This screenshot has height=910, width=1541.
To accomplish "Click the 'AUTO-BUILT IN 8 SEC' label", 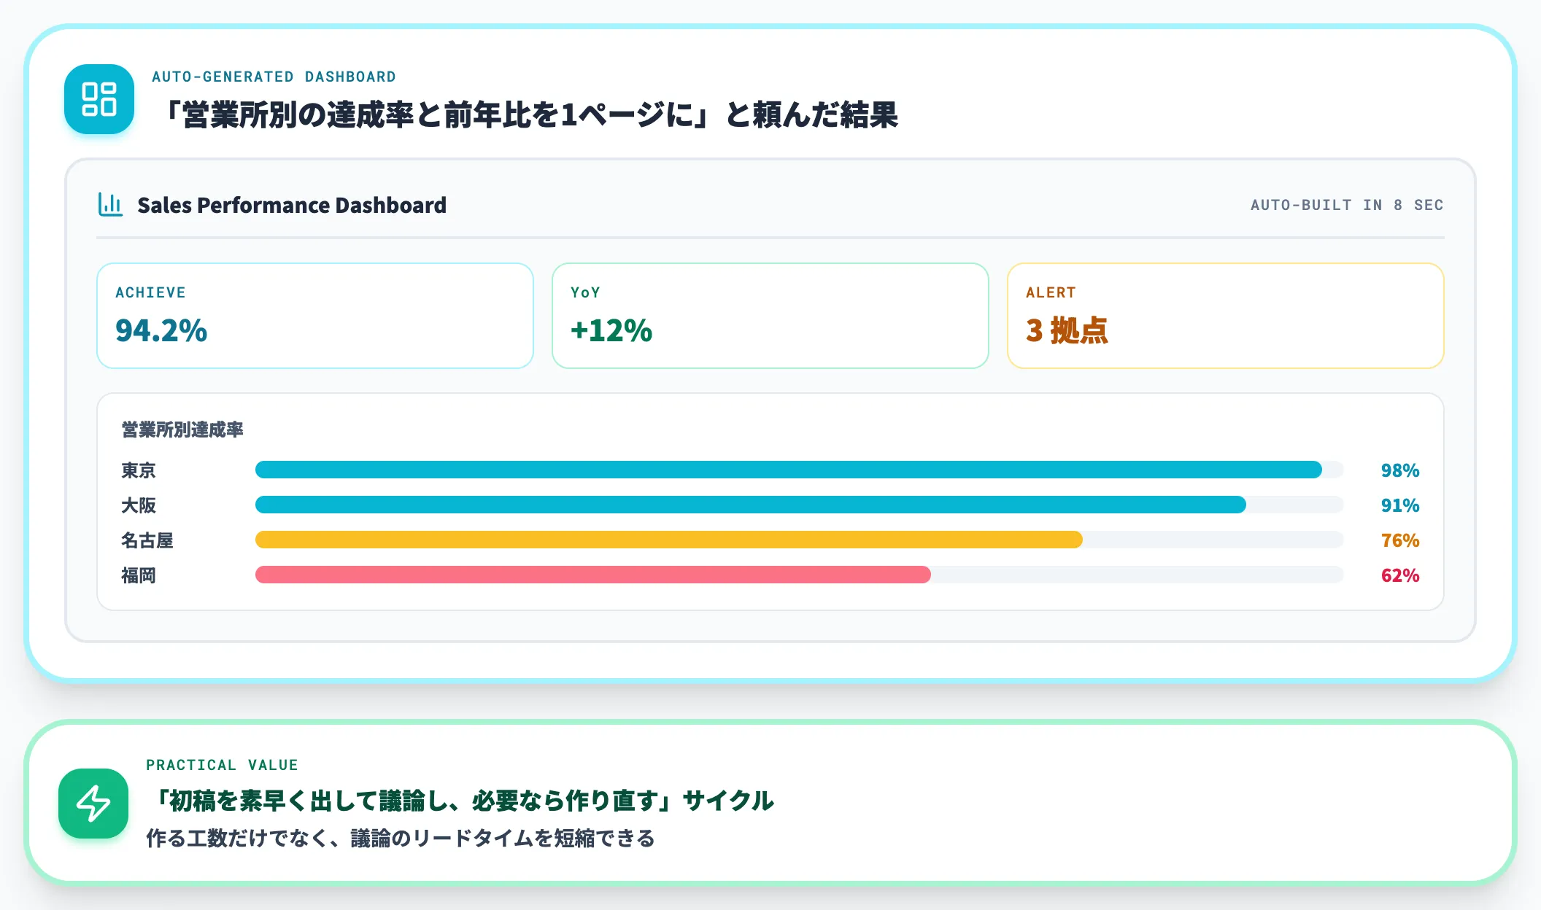I will 1347,205.
